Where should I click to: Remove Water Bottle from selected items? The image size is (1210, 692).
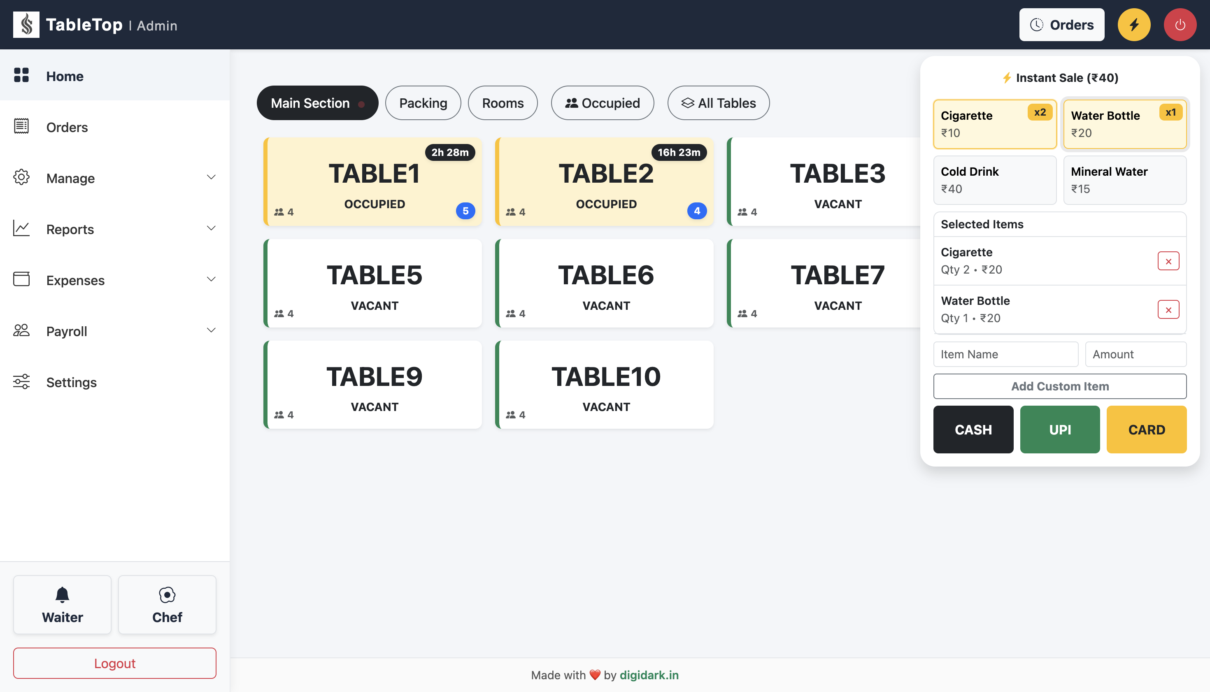[x=1168, y=309]
